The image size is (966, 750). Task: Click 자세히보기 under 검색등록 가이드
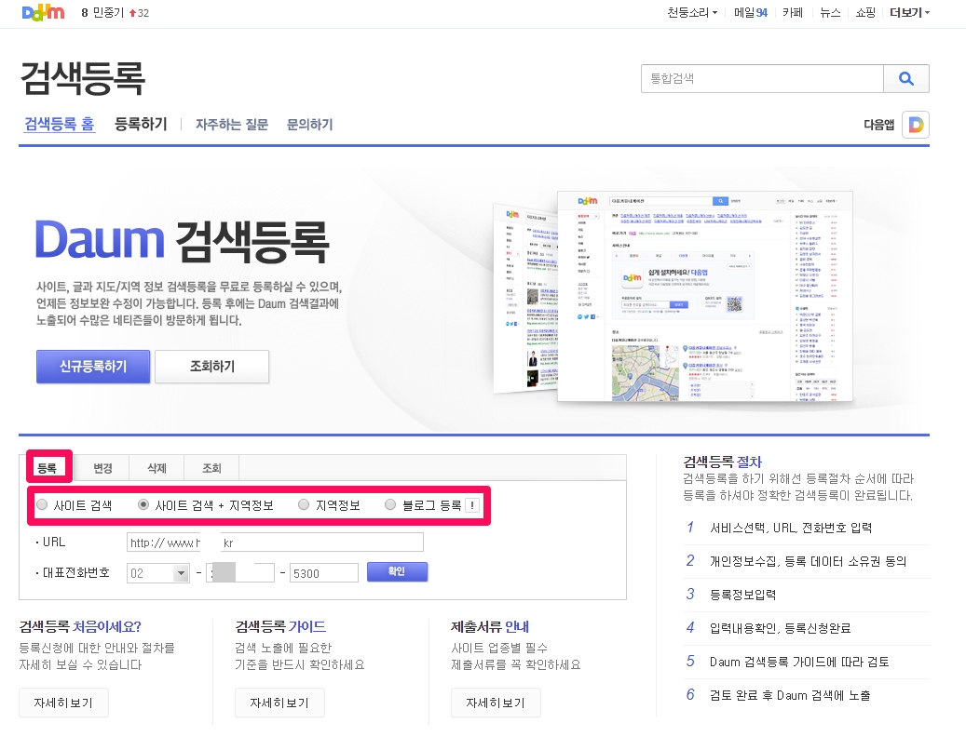click(279, 703)
